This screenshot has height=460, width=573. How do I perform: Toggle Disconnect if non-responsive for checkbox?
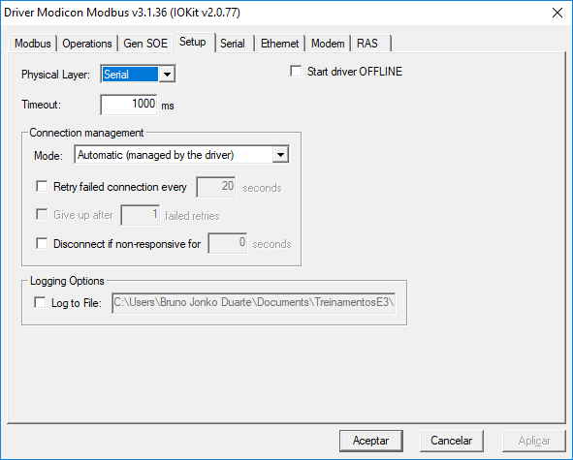pos(42,243)
